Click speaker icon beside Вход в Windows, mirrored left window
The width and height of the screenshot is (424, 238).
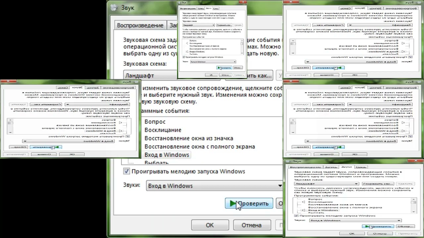click(121, 131)
